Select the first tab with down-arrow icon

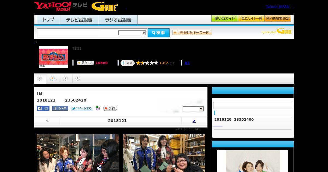pos(40,78)
